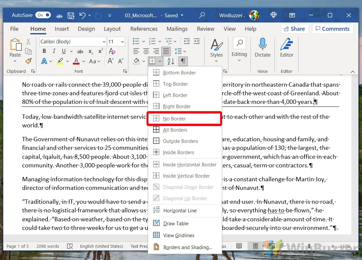Image resolution: width=362 pixels, height=260 pixels.
Task: Open the Editor pen icon
Action: click(x=286, y=48)
